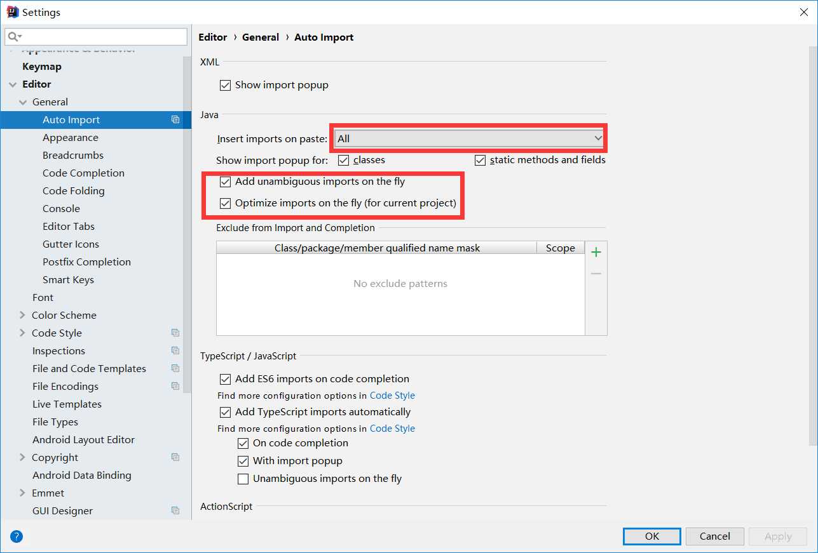The width and height of the screenshot is (818, 553).
Task: Open Insert imports on paste dropdown
Action: (x=470, y=138)
